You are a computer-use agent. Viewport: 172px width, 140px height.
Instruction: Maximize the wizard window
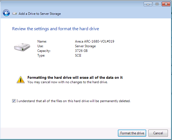pyautogui.click(x=157, y=4)
